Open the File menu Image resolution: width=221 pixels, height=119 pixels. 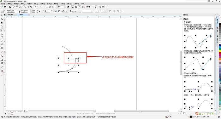coord(3,4)
